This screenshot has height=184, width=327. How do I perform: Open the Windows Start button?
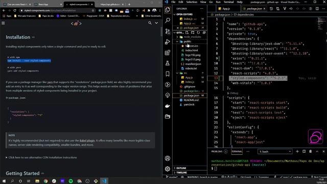click(x=4, y=181)
